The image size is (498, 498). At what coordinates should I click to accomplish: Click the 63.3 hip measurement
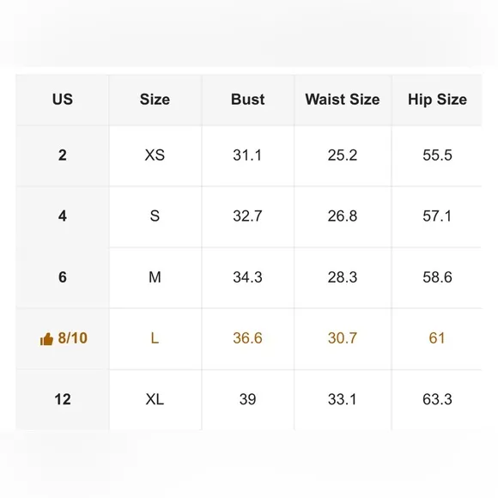437,399
